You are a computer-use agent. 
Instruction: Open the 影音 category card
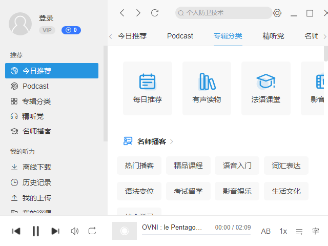312,88
